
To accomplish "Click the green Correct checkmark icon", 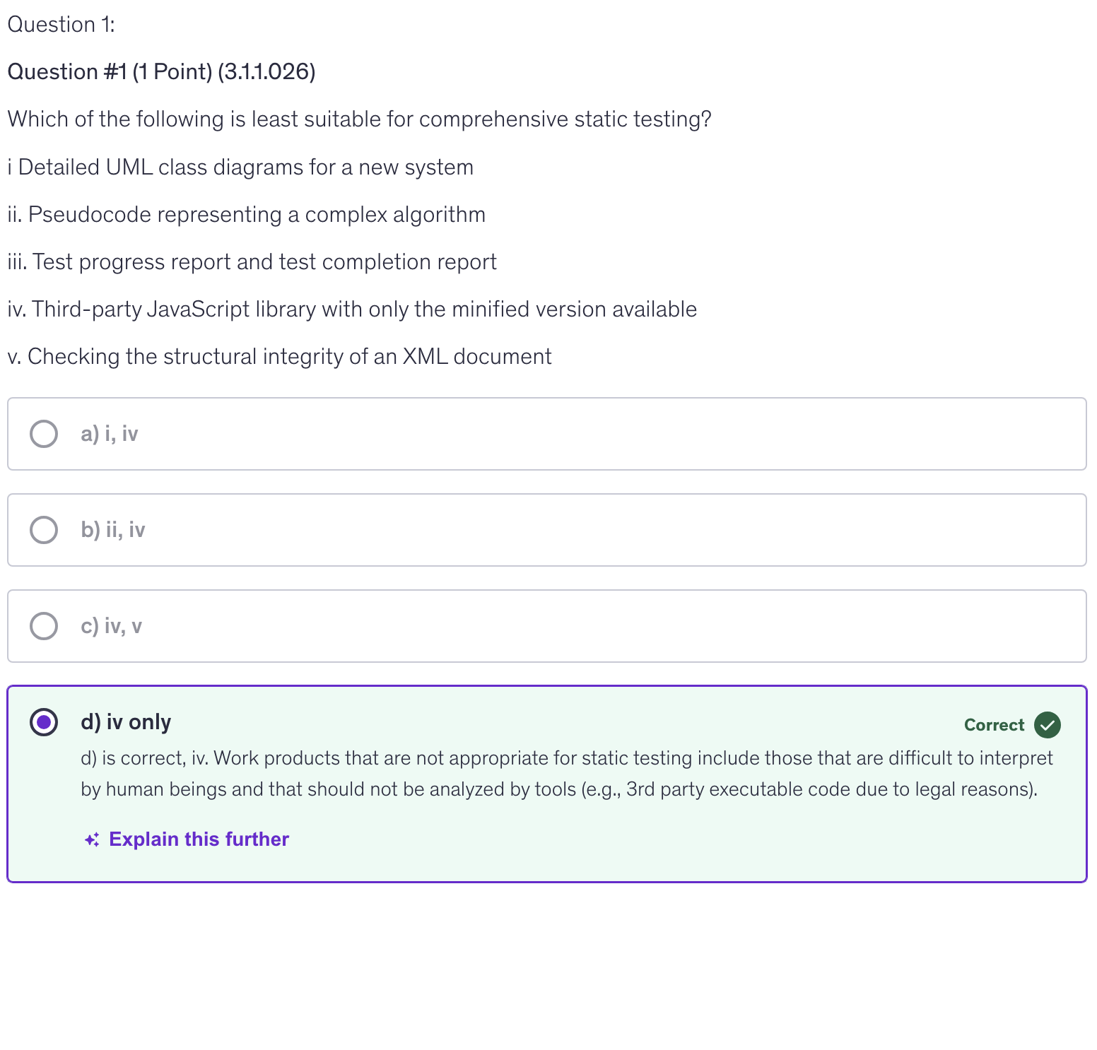I will [1047, 725].
